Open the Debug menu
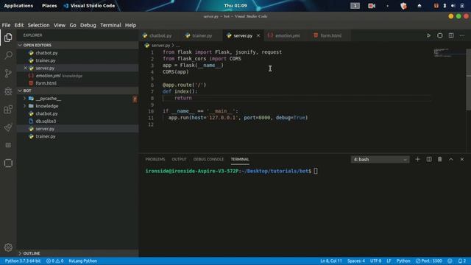This screenshot has width=471, height=265. 88,25
